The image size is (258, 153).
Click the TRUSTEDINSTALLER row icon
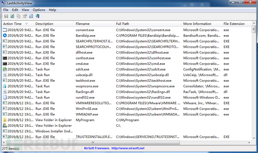(5, 137)
